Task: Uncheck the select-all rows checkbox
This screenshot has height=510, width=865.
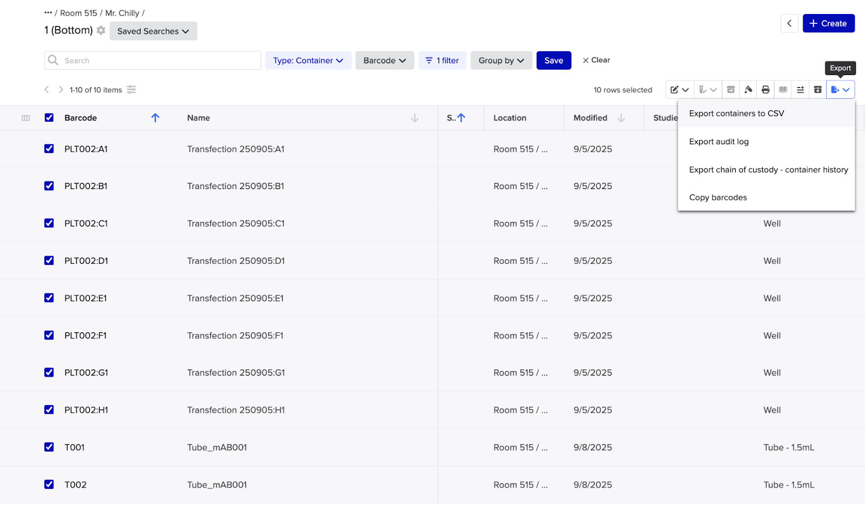Action: [49, 117]
